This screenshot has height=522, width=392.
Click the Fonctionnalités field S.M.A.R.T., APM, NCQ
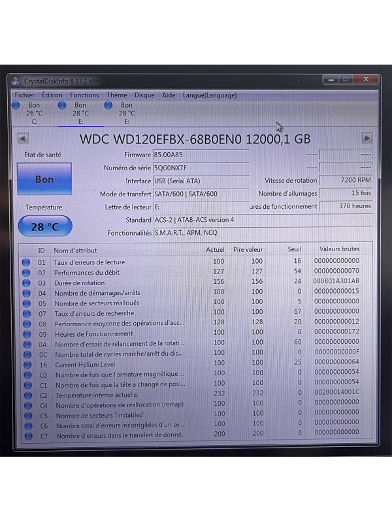click(x=263, y=233)
